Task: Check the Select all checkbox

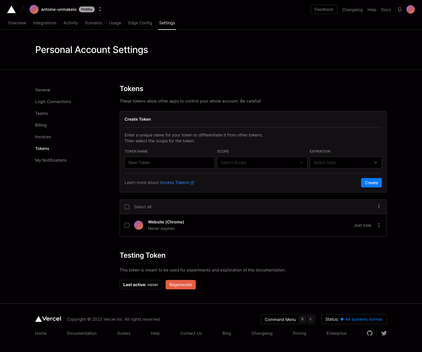Action: point(127,207)
